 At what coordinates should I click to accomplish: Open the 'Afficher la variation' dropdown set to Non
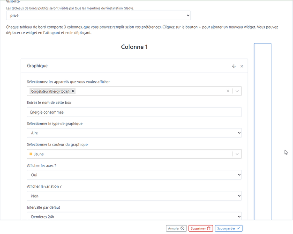(134, 196)
